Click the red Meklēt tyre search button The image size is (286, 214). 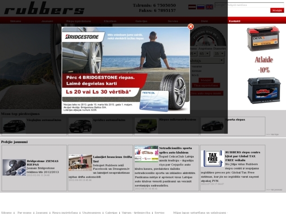click(x=206, y=80)
